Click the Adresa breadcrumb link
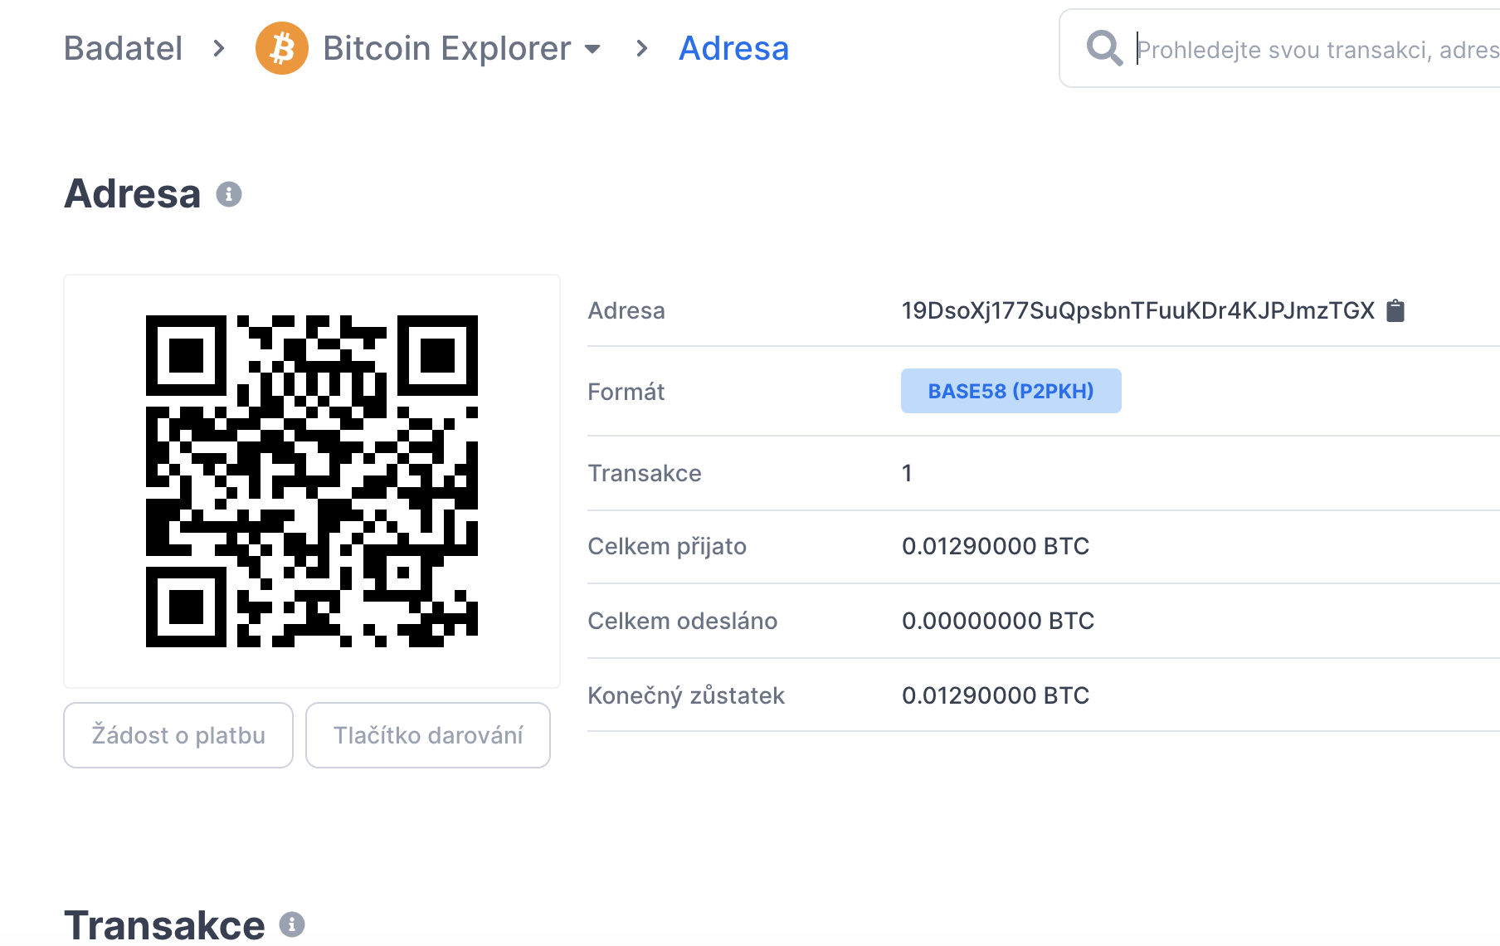 pyautogui.click(x=733, y=48)
